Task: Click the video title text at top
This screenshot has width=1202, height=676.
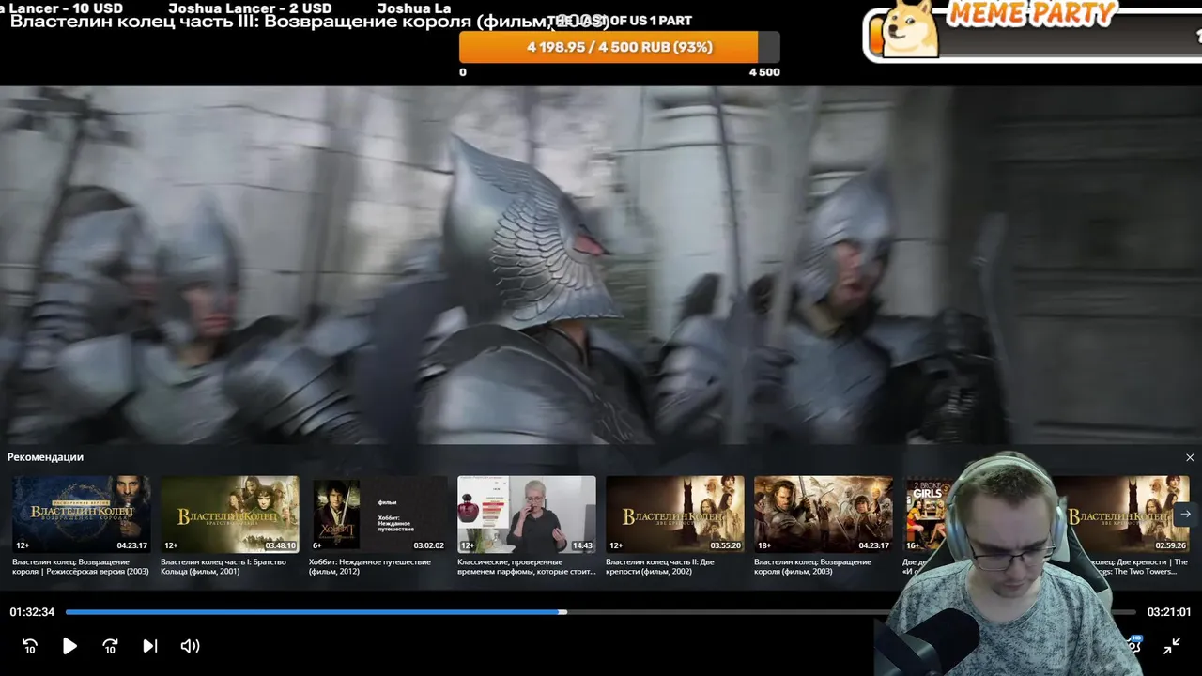Action: pos(310,21)
